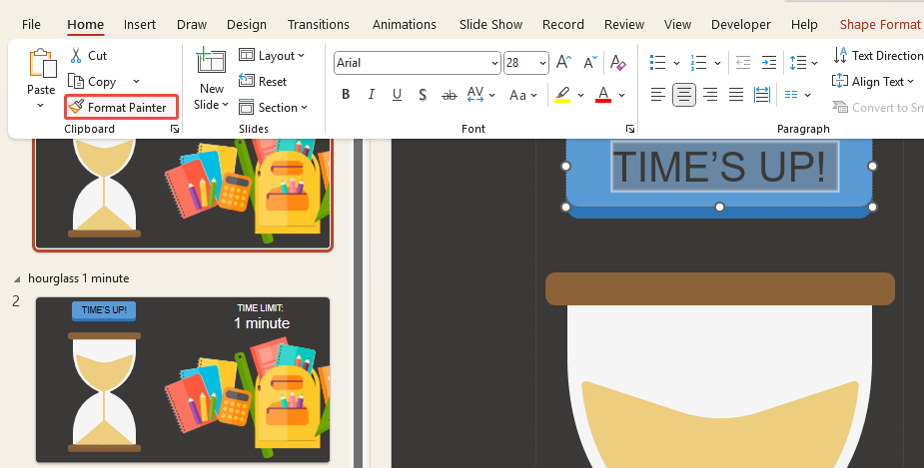Open the Layout dropdown

[x=272, y=55]
